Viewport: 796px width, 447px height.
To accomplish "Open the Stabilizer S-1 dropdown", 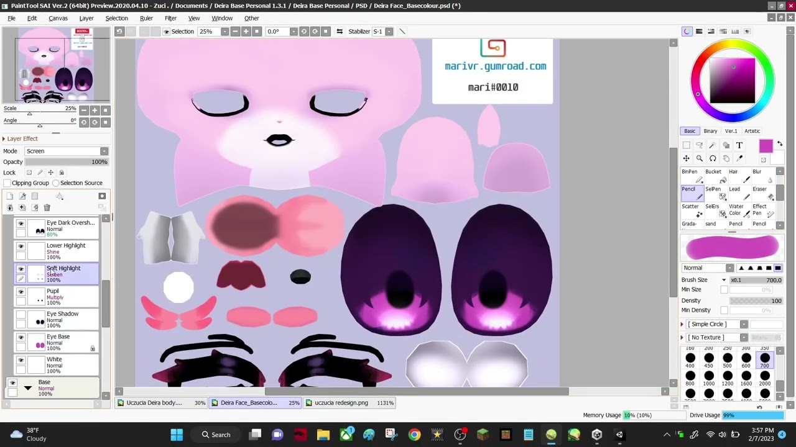I will click(389, 31).
